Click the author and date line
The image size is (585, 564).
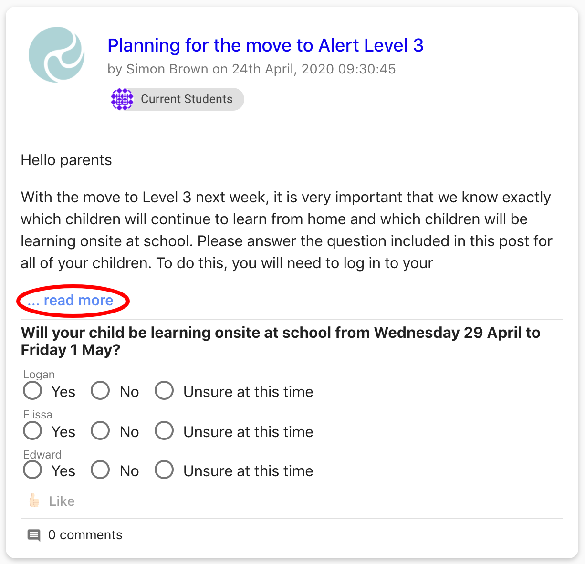251,69
